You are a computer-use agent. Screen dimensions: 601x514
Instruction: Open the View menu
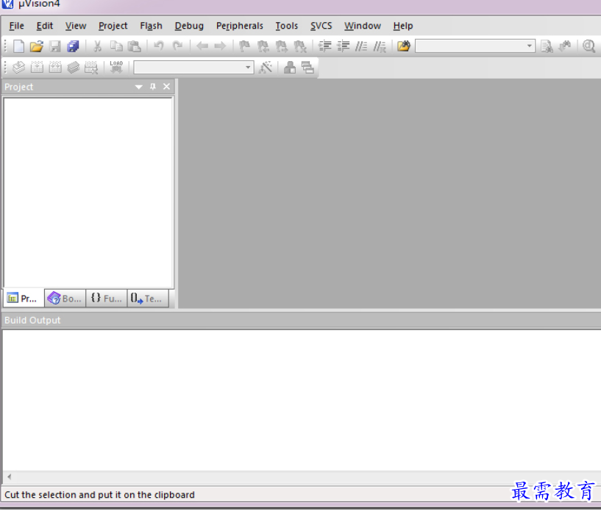[x=76, y=26]
